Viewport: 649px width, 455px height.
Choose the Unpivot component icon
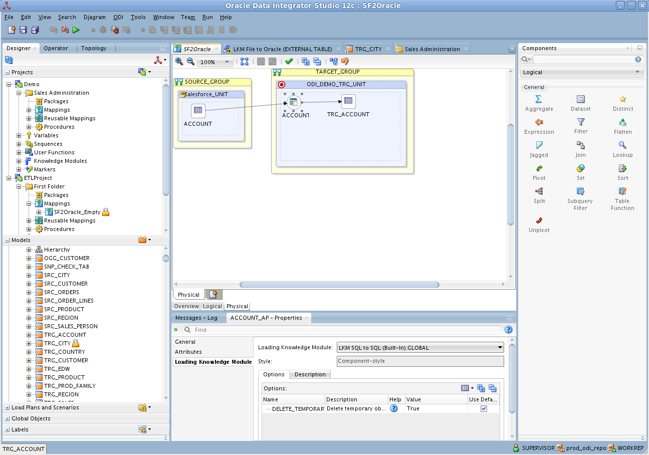coord(539,220)
